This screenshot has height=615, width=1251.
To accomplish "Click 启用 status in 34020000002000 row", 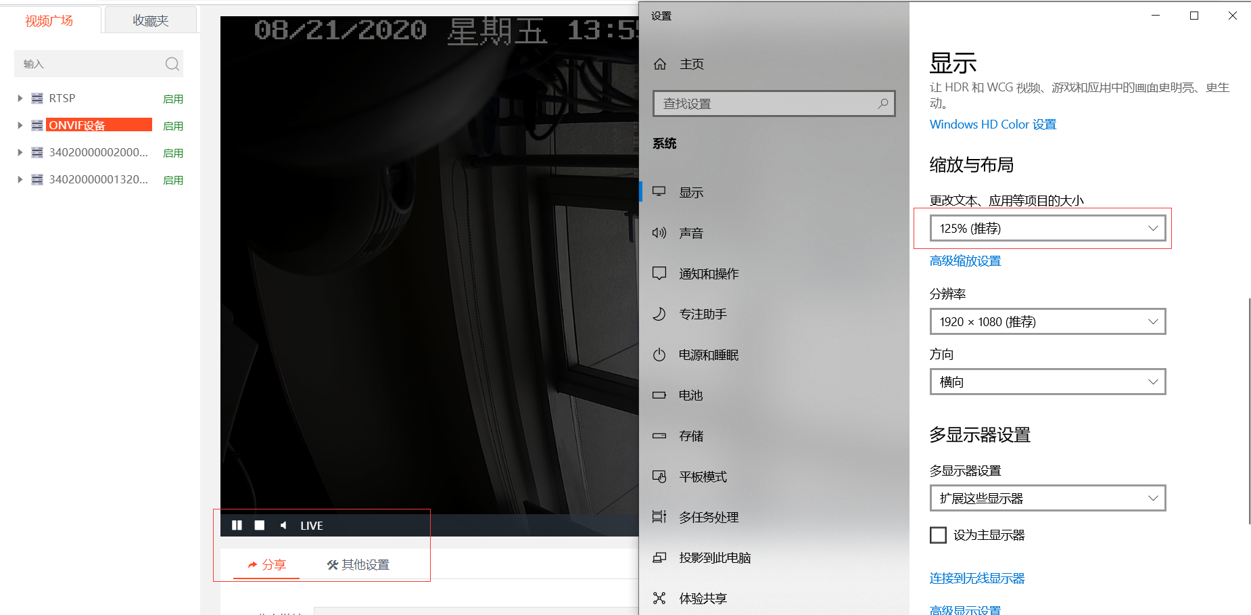I will pyautogui.click(x=173, y=153).
